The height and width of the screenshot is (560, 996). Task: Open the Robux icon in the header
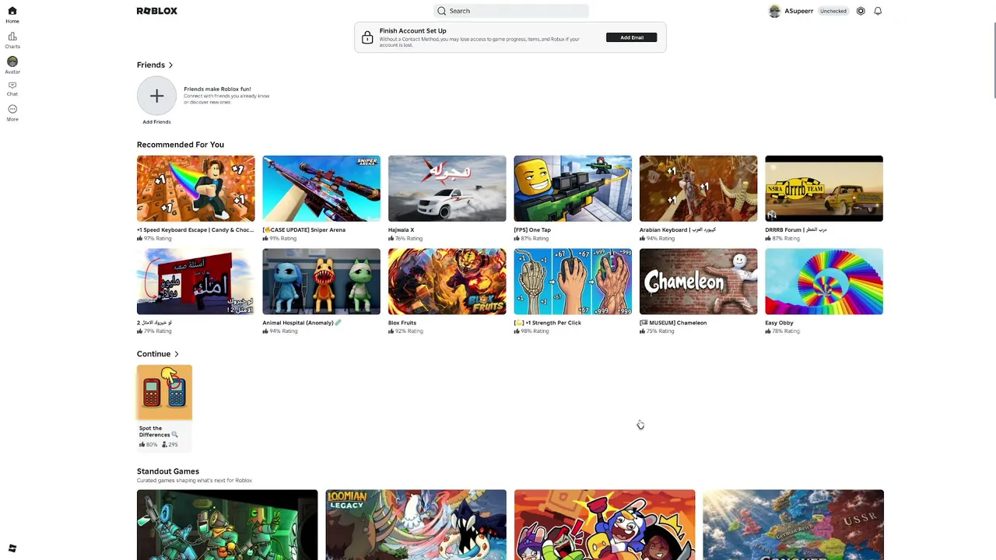click(861, 11)
